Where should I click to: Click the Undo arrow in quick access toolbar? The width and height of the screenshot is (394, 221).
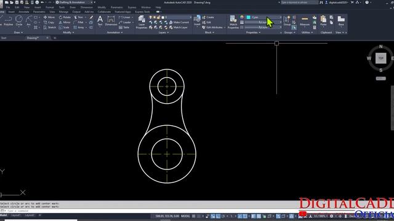[42, 2]
